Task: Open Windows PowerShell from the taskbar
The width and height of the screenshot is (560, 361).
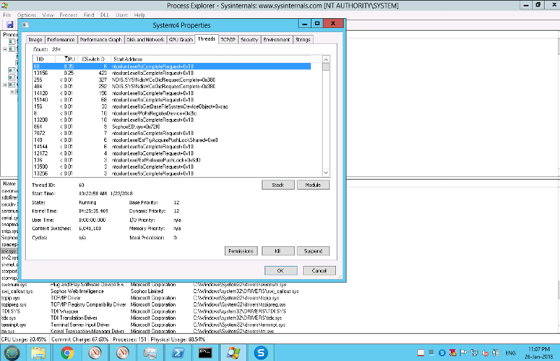Action: coord(178,353)
